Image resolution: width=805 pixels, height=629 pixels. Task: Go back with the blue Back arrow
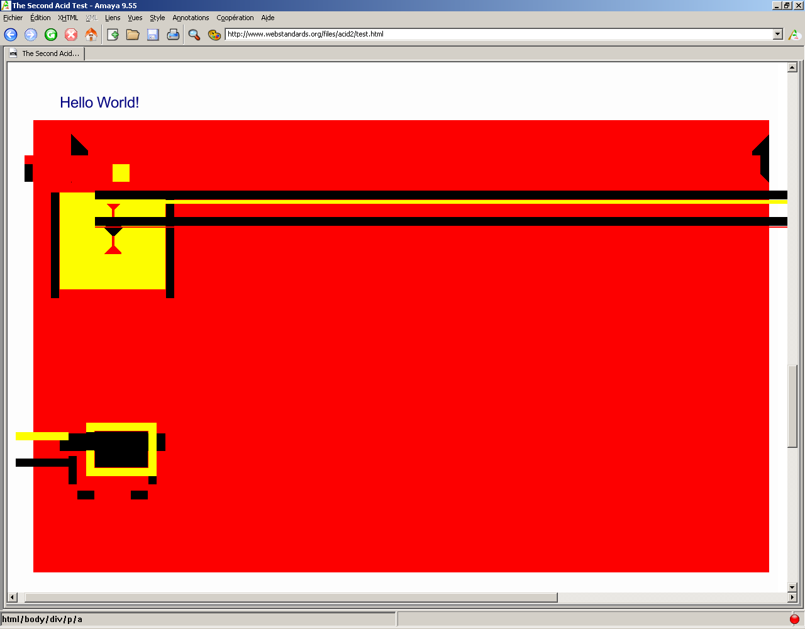tap(11, 35)
